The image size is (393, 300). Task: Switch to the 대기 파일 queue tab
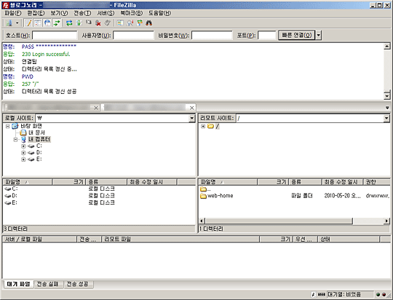(x=18, y=284)
